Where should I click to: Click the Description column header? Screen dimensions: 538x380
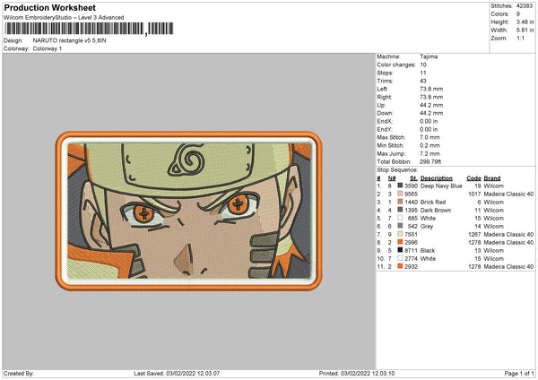click(x=437, y=178)
